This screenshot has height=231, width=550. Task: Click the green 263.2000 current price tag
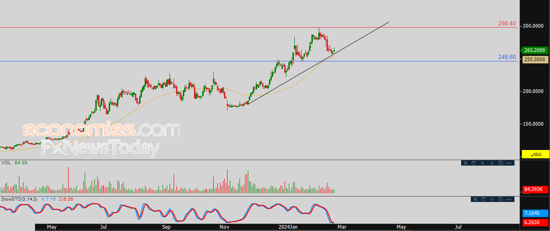click(x=534, y=51)
